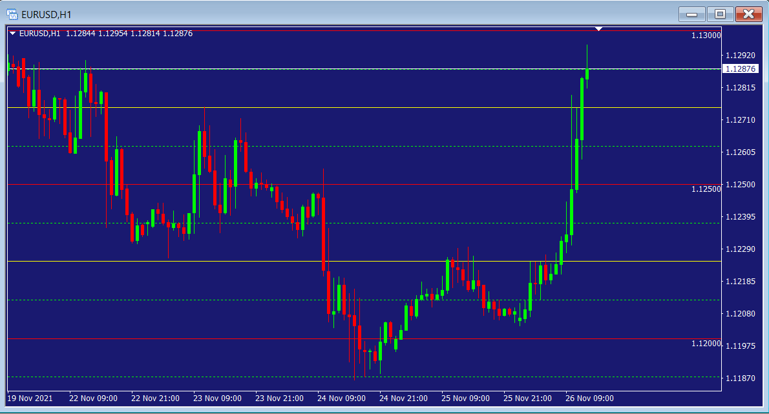Click the 26 Nov 09:00 time label
769x414 pixels.
[589, 398]
